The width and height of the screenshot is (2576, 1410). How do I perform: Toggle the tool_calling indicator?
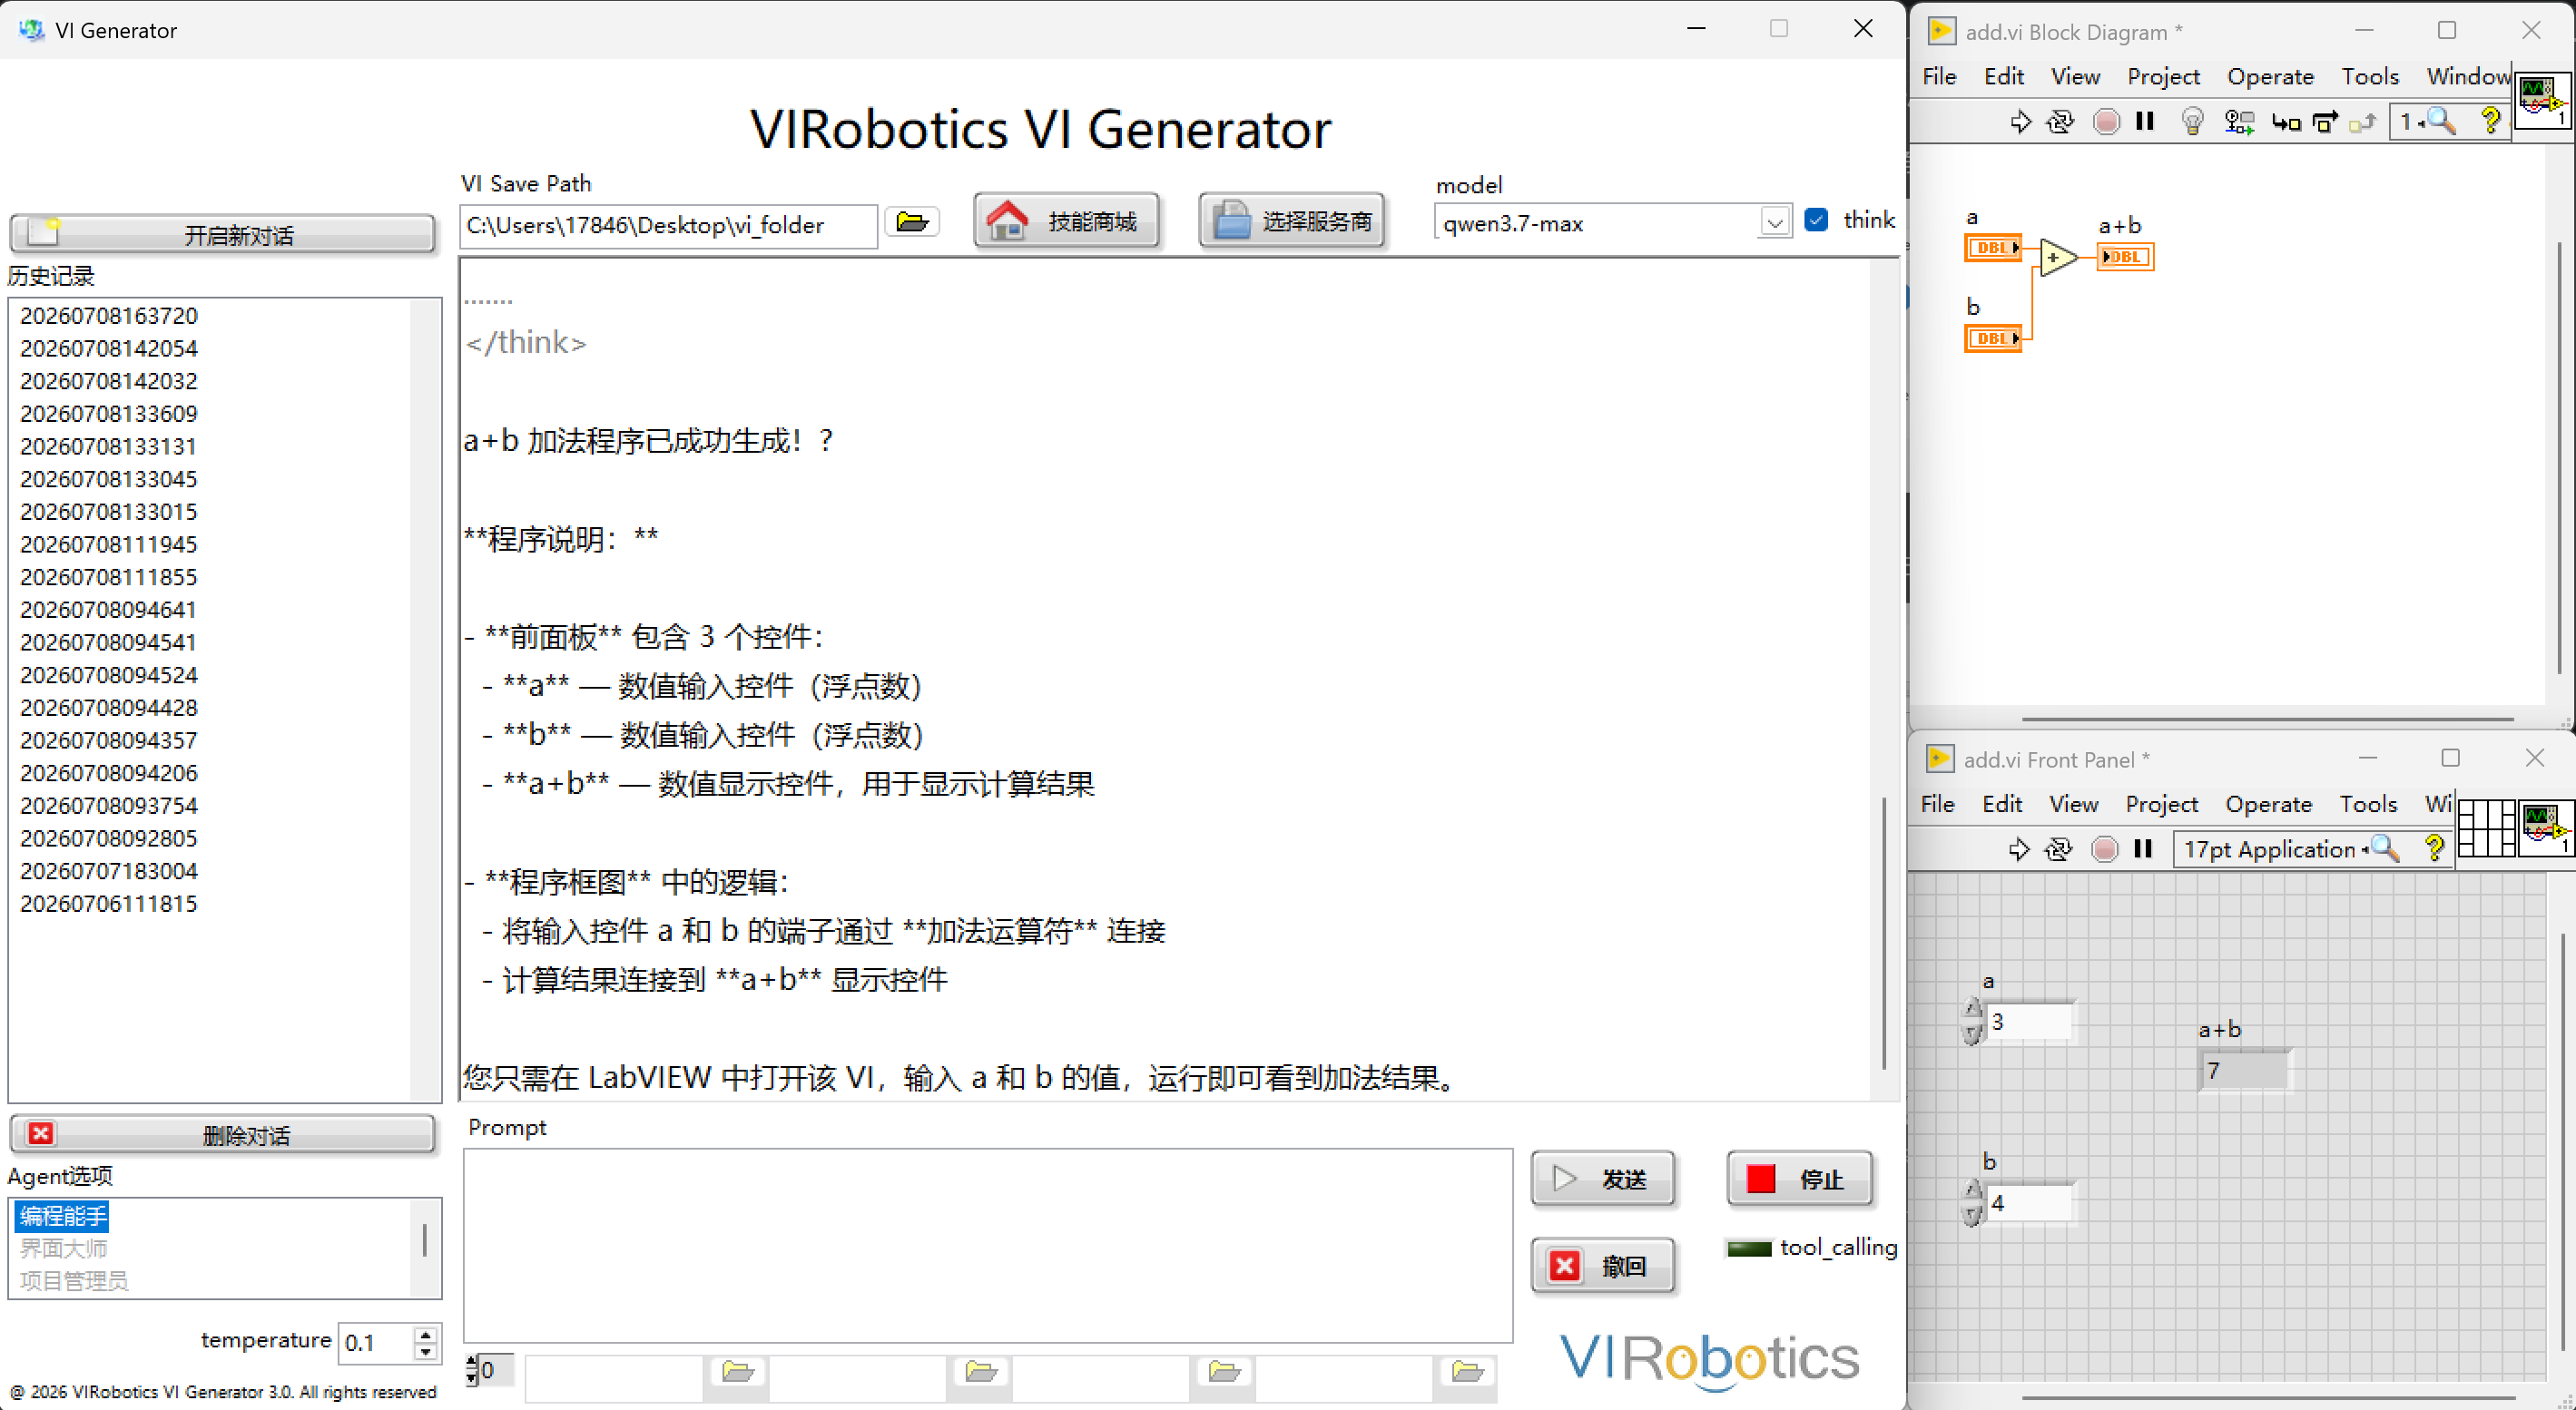pyautogui.click(x=1749, y=1248)
